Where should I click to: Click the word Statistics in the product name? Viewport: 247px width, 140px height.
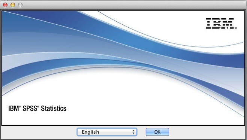(54, 109)
